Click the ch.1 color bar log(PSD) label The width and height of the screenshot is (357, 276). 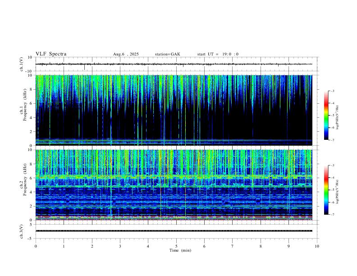pyautogui.click(x=337, y=118)
